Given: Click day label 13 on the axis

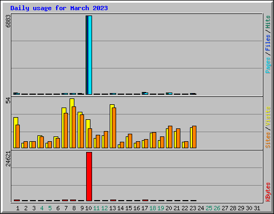Looking at the screenshot, I should pyautogui.click(x=112, y=208).
